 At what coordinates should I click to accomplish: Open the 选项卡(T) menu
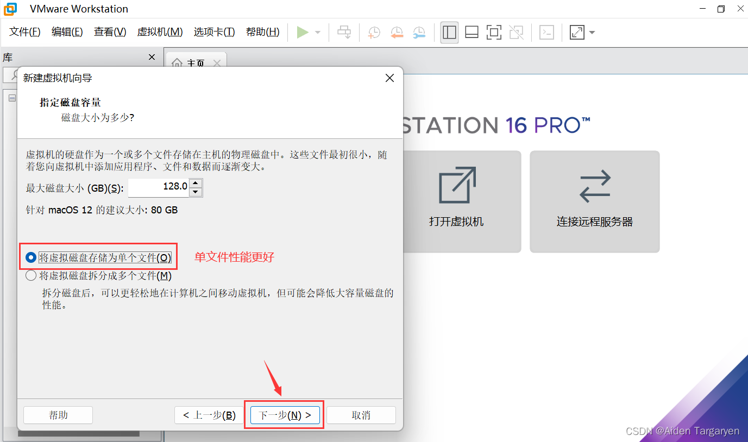tap(215, 32)
